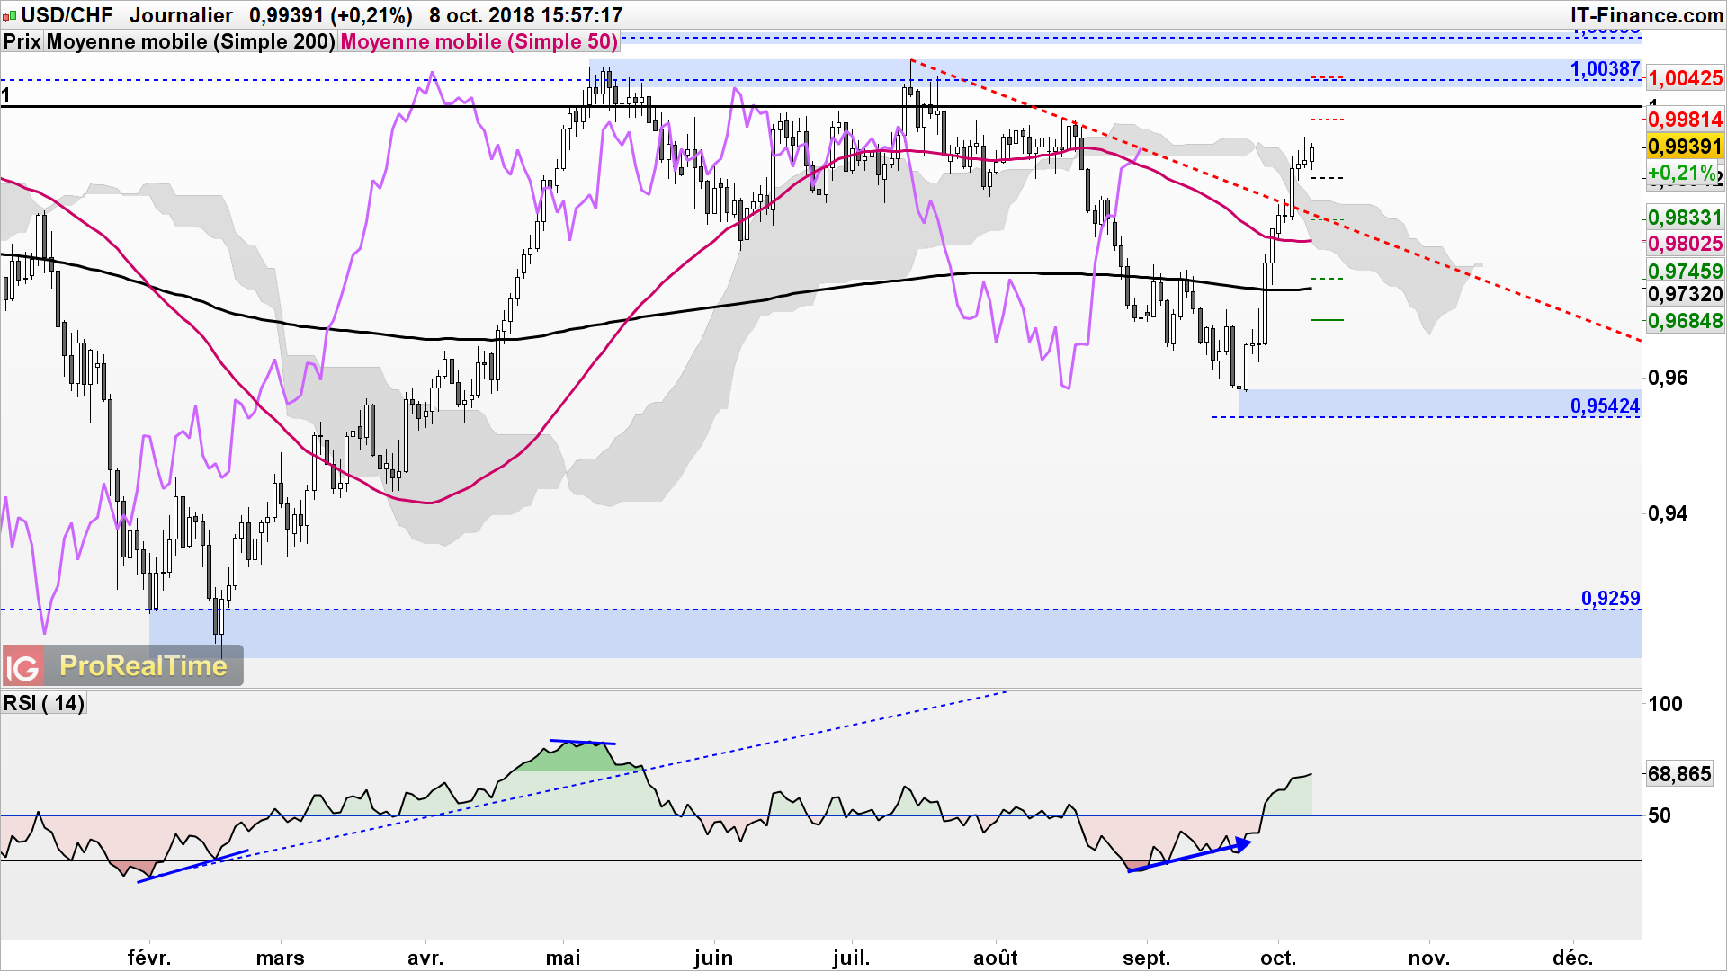
Task: Click the juin time axis label
Action: [713, 958]
